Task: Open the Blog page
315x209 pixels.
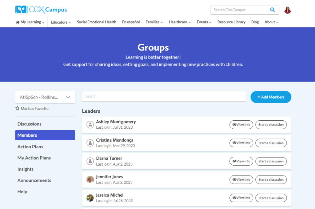Action: pos(255,22)
